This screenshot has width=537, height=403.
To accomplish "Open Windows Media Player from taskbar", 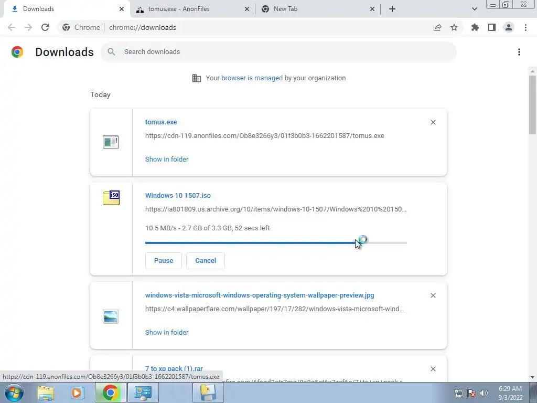I will (78, 393).
